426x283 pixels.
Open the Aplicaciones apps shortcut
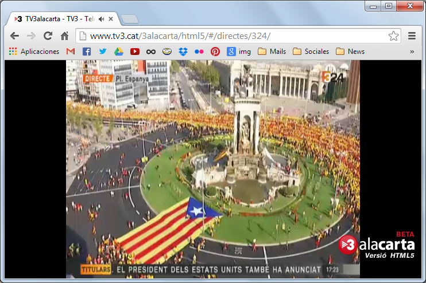tap(34, 52)
